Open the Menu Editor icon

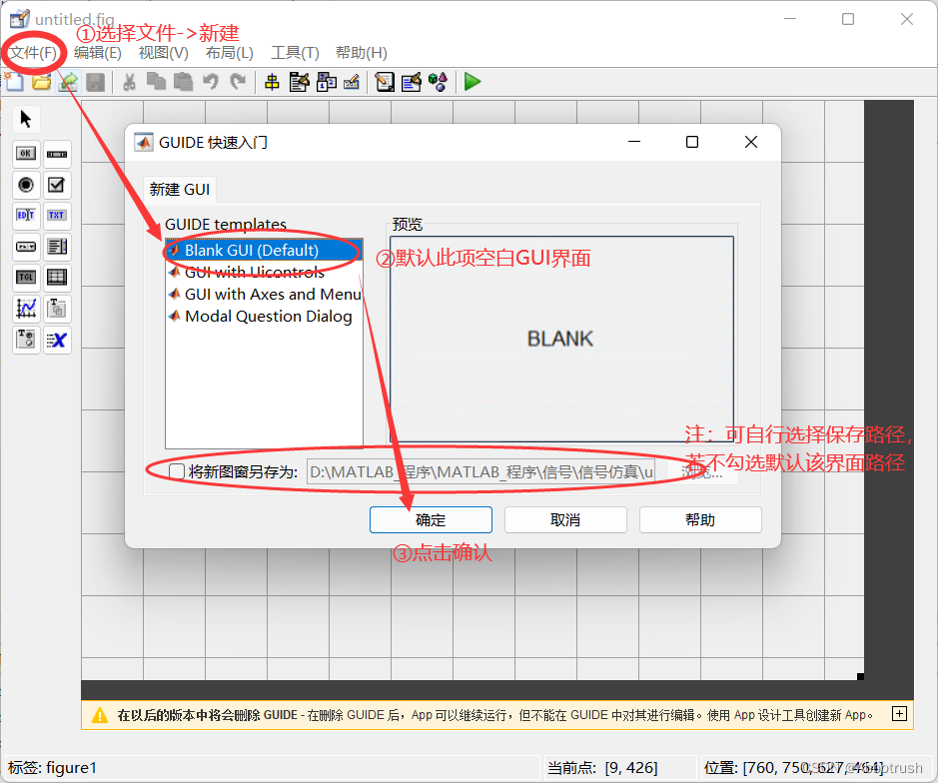(299, 82)
